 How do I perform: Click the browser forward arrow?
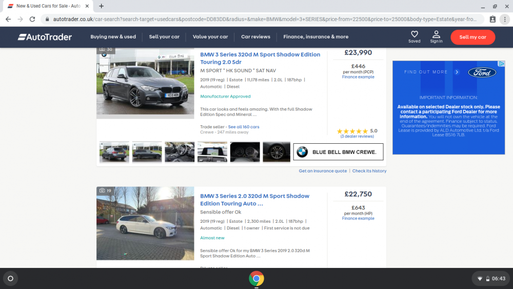21,20
